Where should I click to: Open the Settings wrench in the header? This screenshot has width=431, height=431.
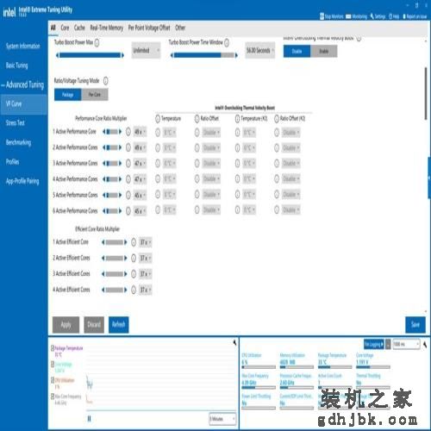(372, 16)
